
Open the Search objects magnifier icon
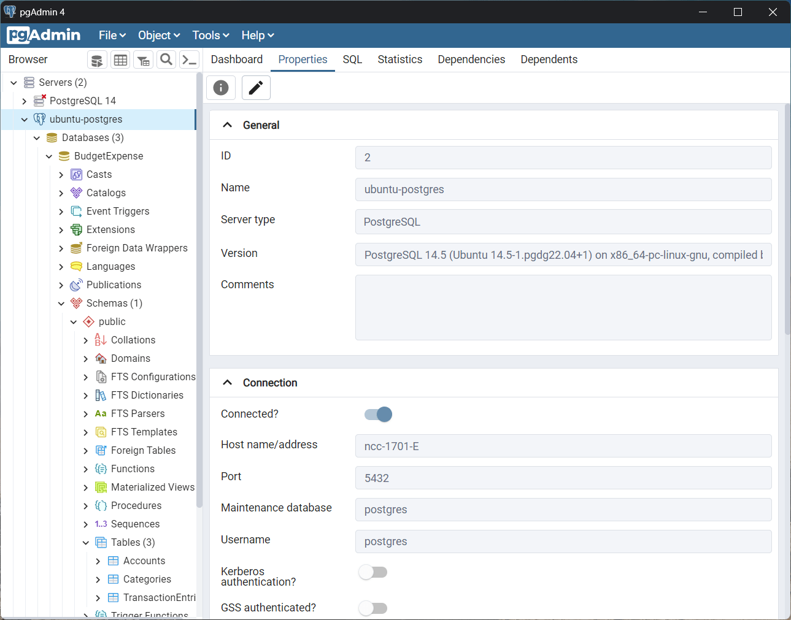(x=166, y=59)
